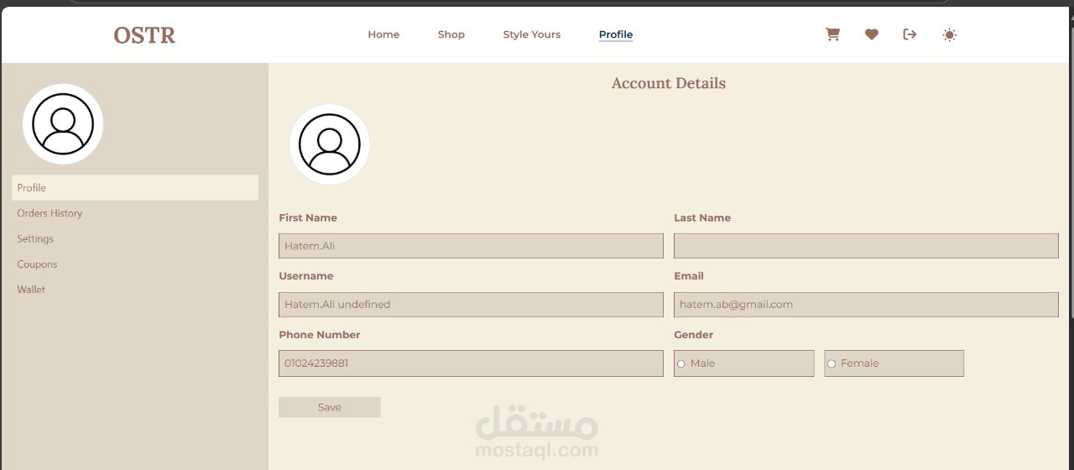The image size is (1074, 470).
Task: Click the sidebar profile avatar
Action: (x=63, y=123)
